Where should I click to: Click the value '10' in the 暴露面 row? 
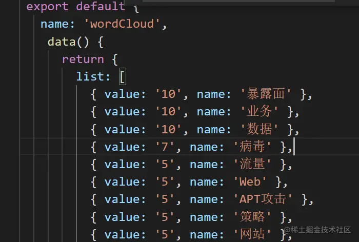coord(169,94)
